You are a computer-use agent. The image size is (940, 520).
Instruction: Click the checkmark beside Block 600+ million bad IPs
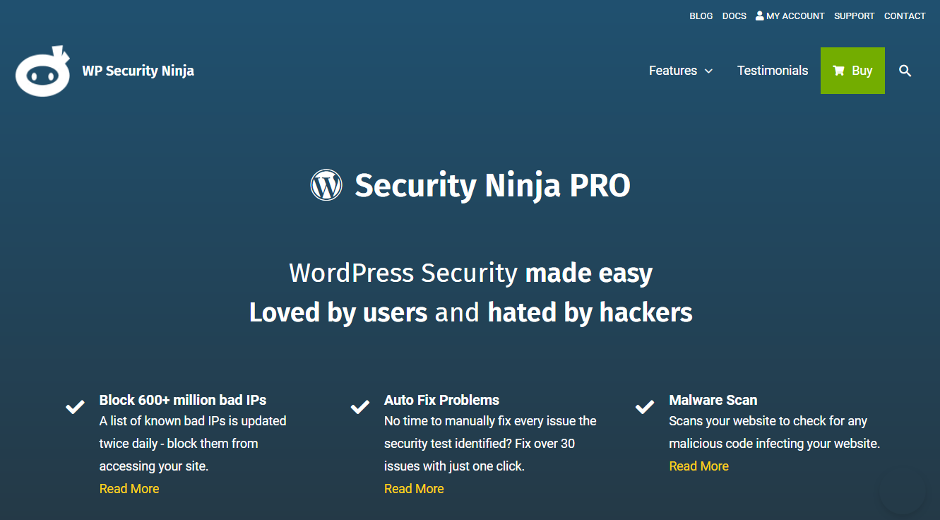pyautogui.click(x=75, y=407)
